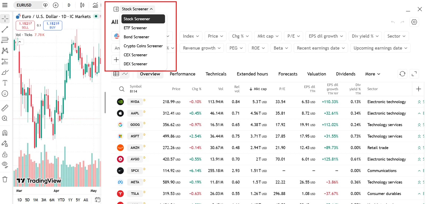Viewport: 426px width, 204px height.
Task: Choose ETF Screener from the menu
Action: (x=143, y=28)
